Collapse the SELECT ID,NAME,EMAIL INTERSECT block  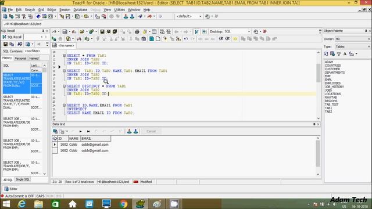click(x=64, y=105)
